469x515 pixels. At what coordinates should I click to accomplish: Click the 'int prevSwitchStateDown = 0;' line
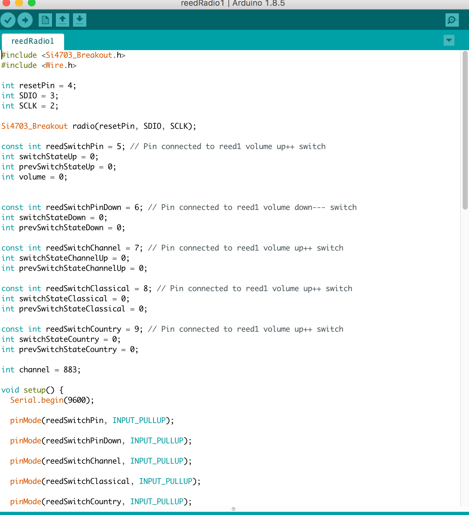pos(63,228)
